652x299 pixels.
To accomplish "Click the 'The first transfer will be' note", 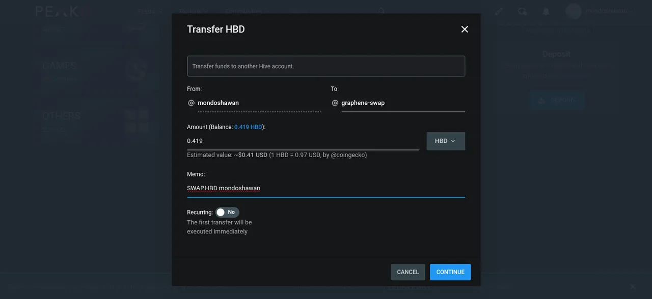I will [x=219, y=222].
